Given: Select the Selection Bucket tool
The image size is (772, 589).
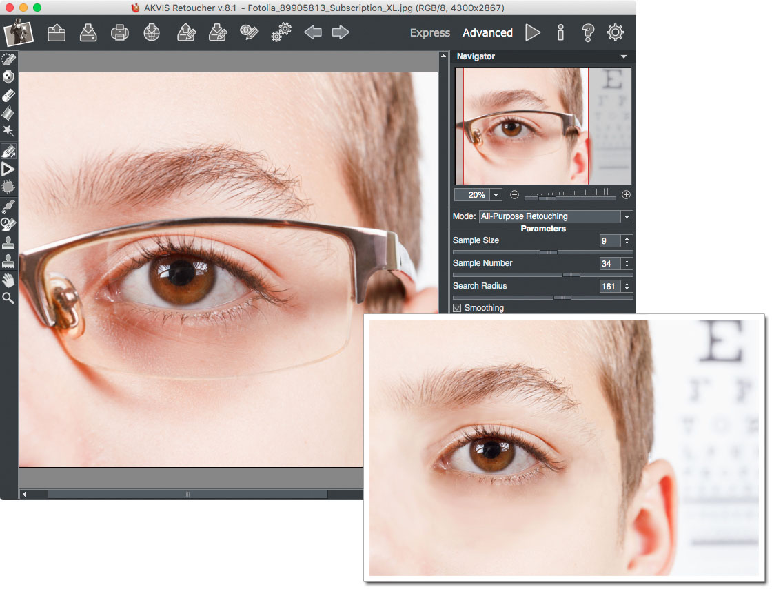Looking at the screenshot, I should click(8, 113).
